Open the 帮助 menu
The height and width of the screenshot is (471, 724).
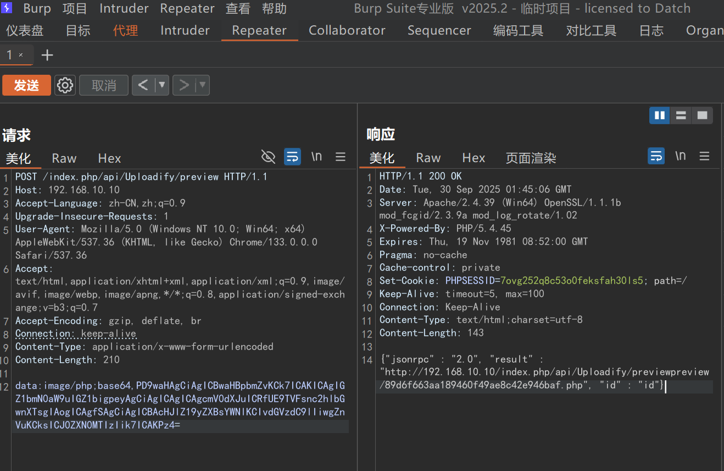pyautogui.click(x=274, y=8)
